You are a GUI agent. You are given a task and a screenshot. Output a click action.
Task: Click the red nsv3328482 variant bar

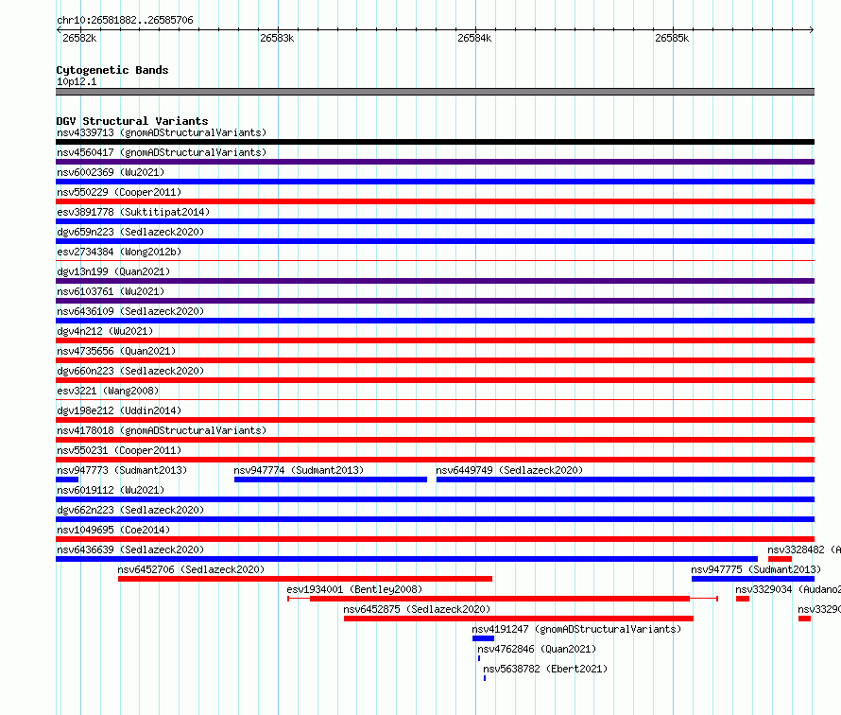[x=780, y=559]
